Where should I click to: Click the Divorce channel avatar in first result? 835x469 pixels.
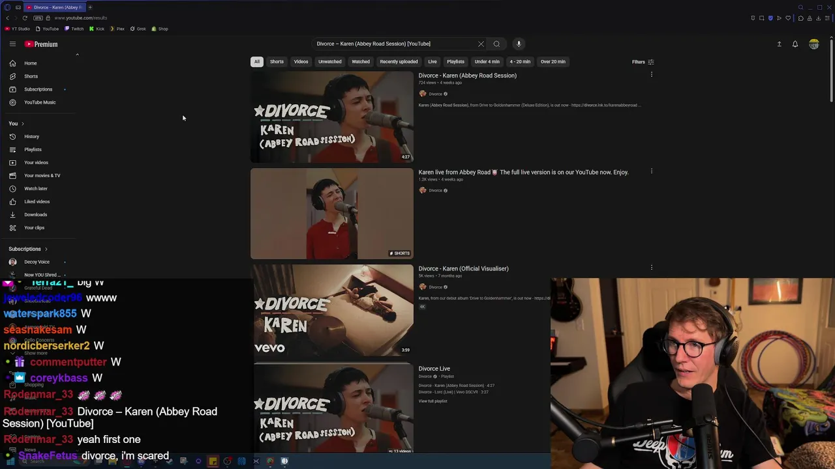tap(423, 94)
